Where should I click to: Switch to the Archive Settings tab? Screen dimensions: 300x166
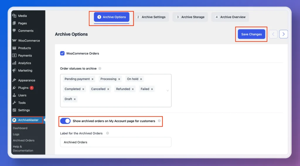point(151,17)
